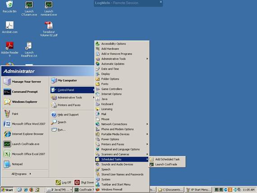This screenshot has height=193, width=257.
Task: Click the Manage Your Server icon
Action: point(7,81)
